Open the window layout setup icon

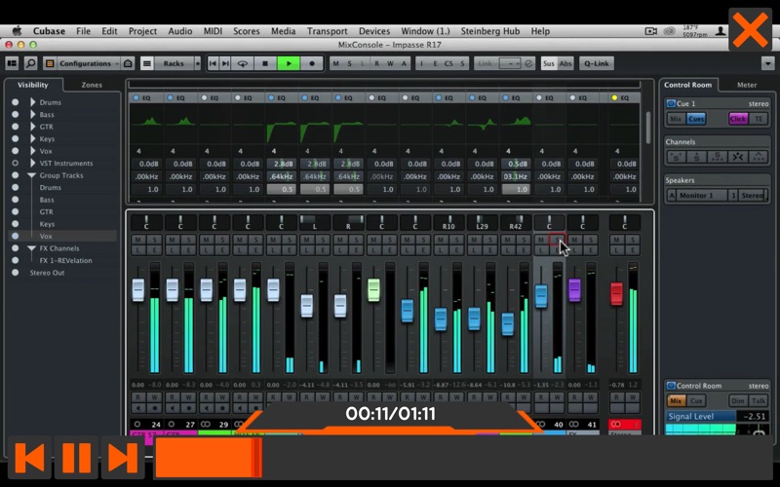pyautogui.click(x=12, y=63)
